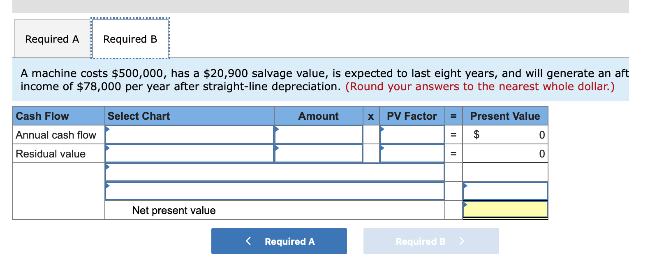The height and width of the screenshot is (278, 657).
Task: Click the blue triangle on the Annual cash flow PV Factor cell
Action: pyautogui.click(x=382, y=129)
